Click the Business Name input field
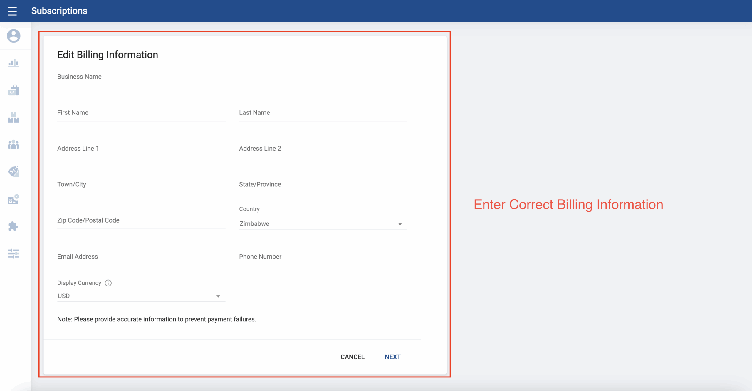Viewport: 752px width, 391px height. tap(141, 77)
